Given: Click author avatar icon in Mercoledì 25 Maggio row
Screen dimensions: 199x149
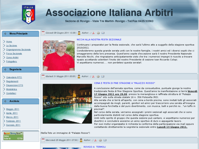Looking at the screenshot, I should (x=81, y=140).
